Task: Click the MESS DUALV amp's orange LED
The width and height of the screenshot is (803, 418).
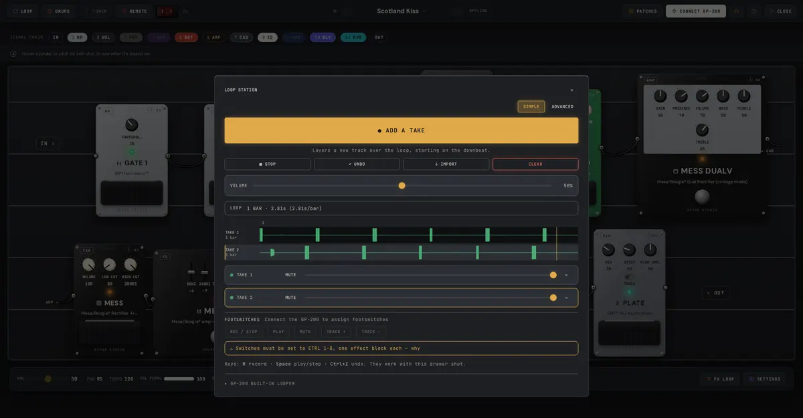Action: 702,159
